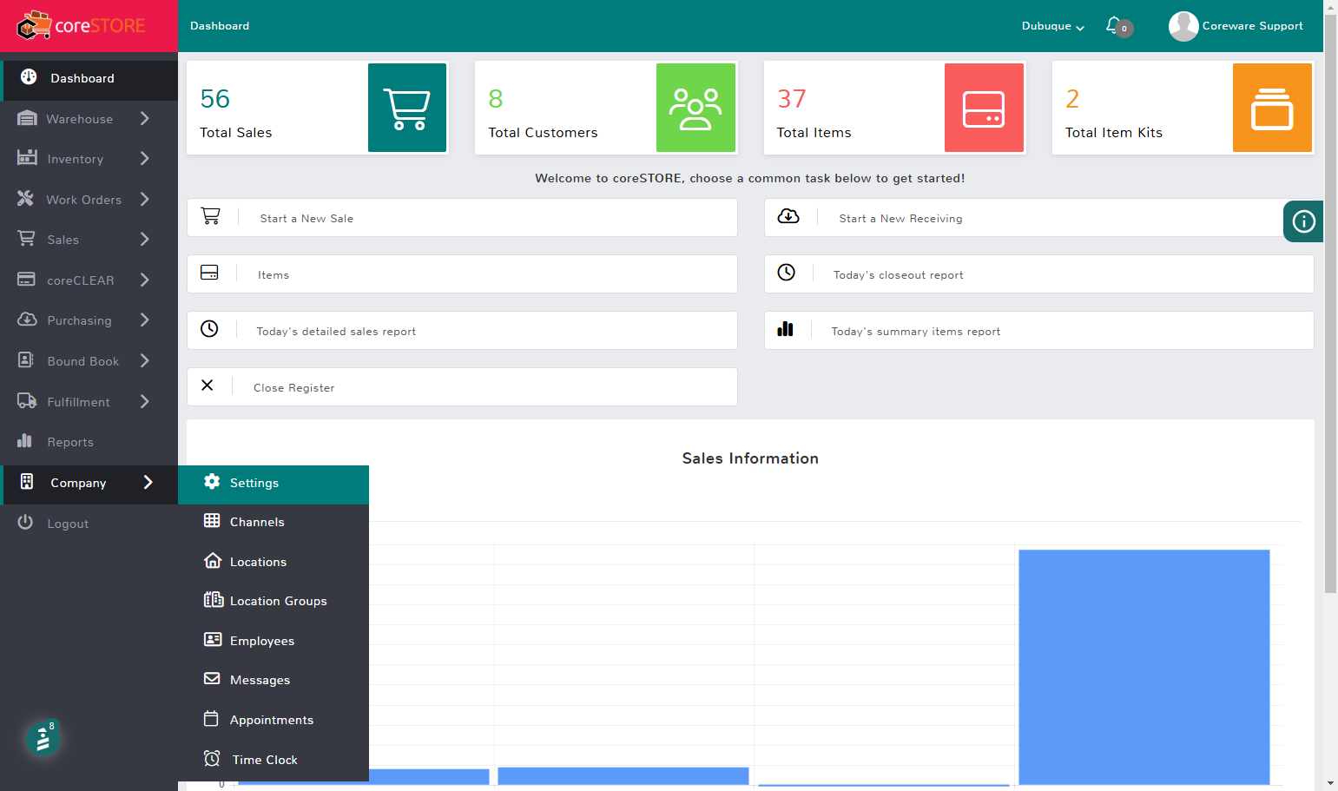Select the Company menu item
Viewport: 1338px width, 791px height.
pos(89,483)
